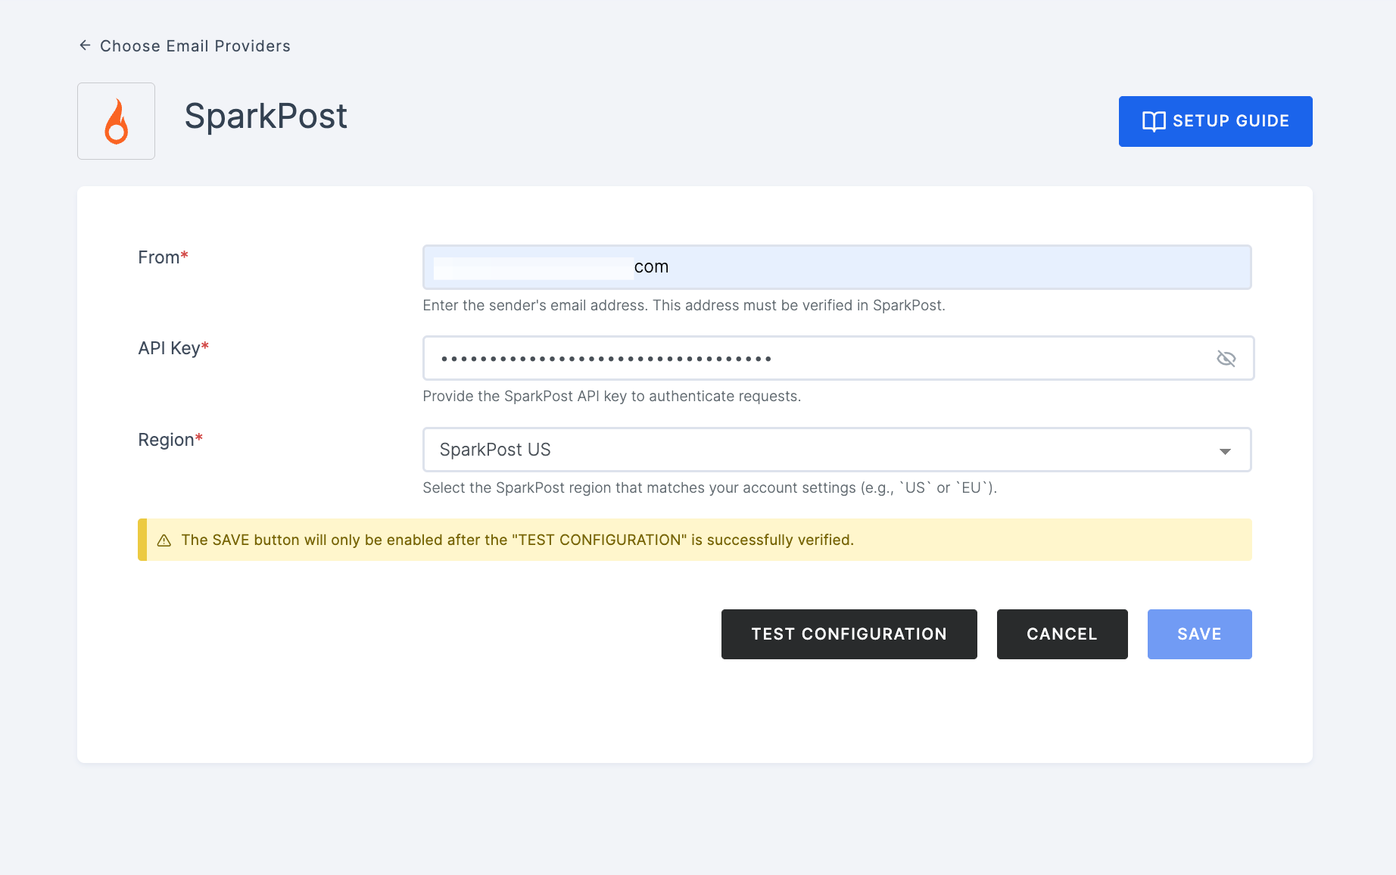Screen dimensions: 1396x875
Task: Cancel the SparkPost setup
Action: [x=1062, y=634]
